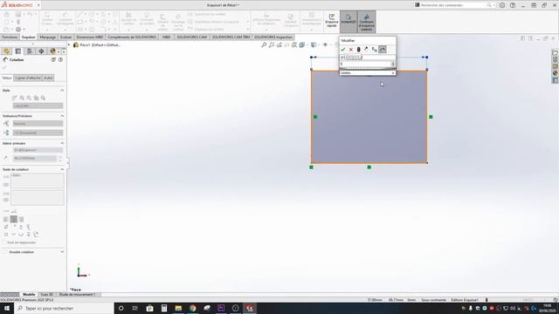
Task: Select the Lignes d'attache tab
Action: [x=28, y=78]
